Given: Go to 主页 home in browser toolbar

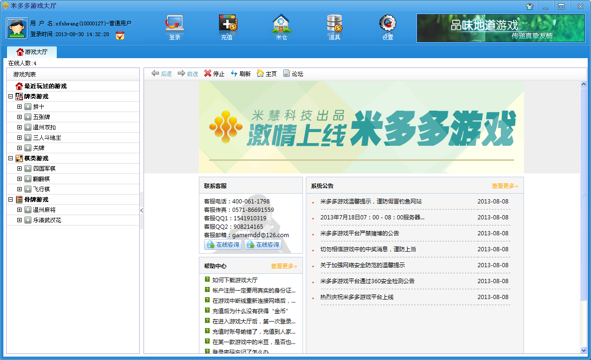Looking at the screenshot, I should (x=267, y=74).
